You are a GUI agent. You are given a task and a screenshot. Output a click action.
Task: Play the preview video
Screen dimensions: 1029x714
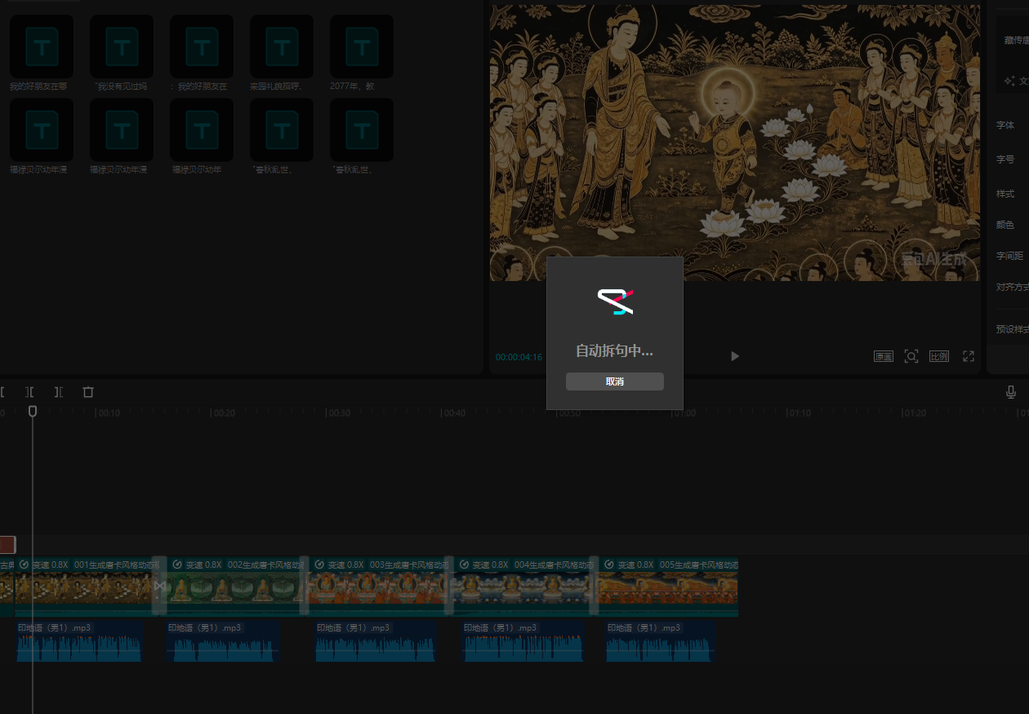[x=735, y=356]
